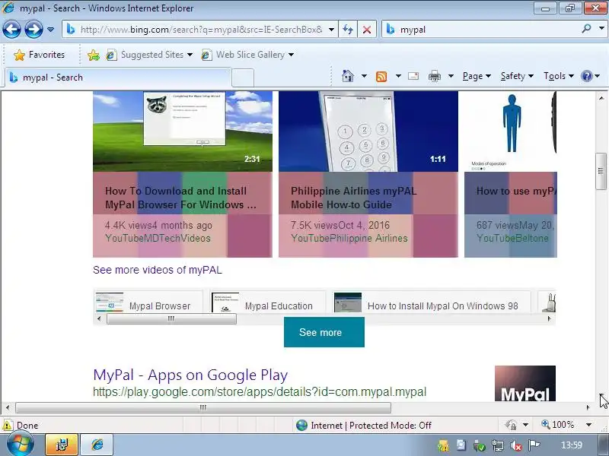
Task: Open Suggested Sites link
Action: pos(149,55)
